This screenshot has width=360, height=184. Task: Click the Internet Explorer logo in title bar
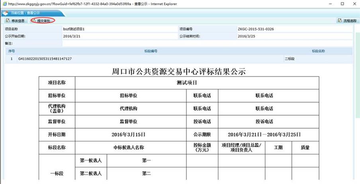point(4,4)
